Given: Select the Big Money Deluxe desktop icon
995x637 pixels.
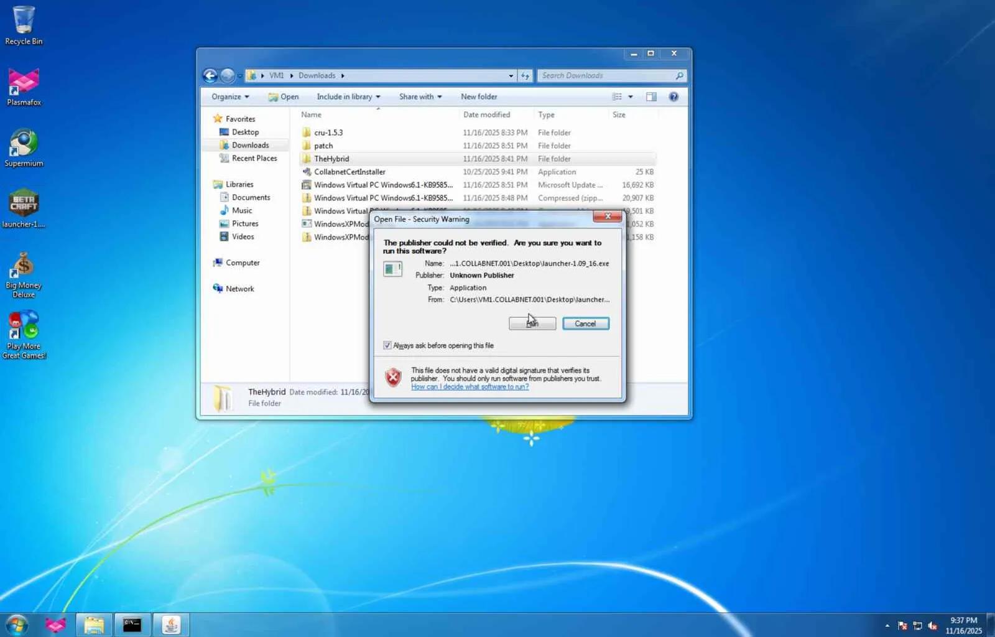Looking at the screenshot, I should (24, 275).
